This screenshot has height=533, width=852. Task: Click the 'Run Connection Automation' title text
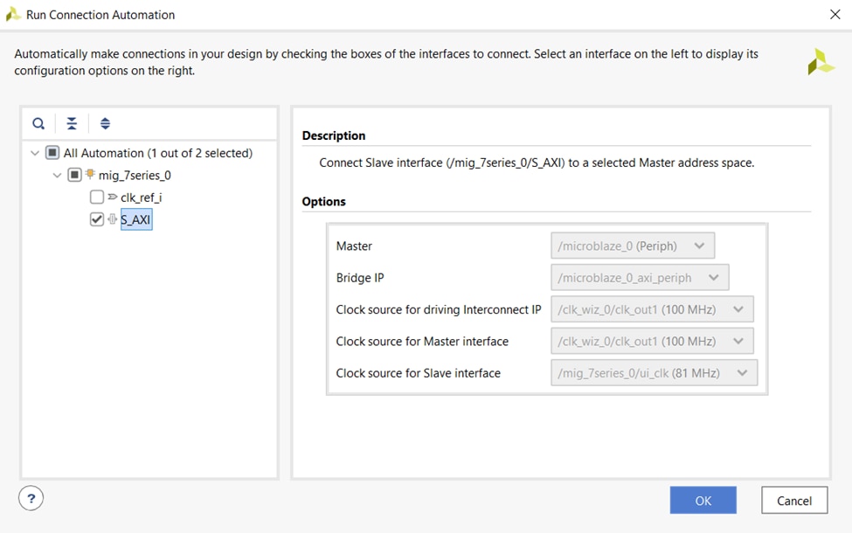coord(100,15)
